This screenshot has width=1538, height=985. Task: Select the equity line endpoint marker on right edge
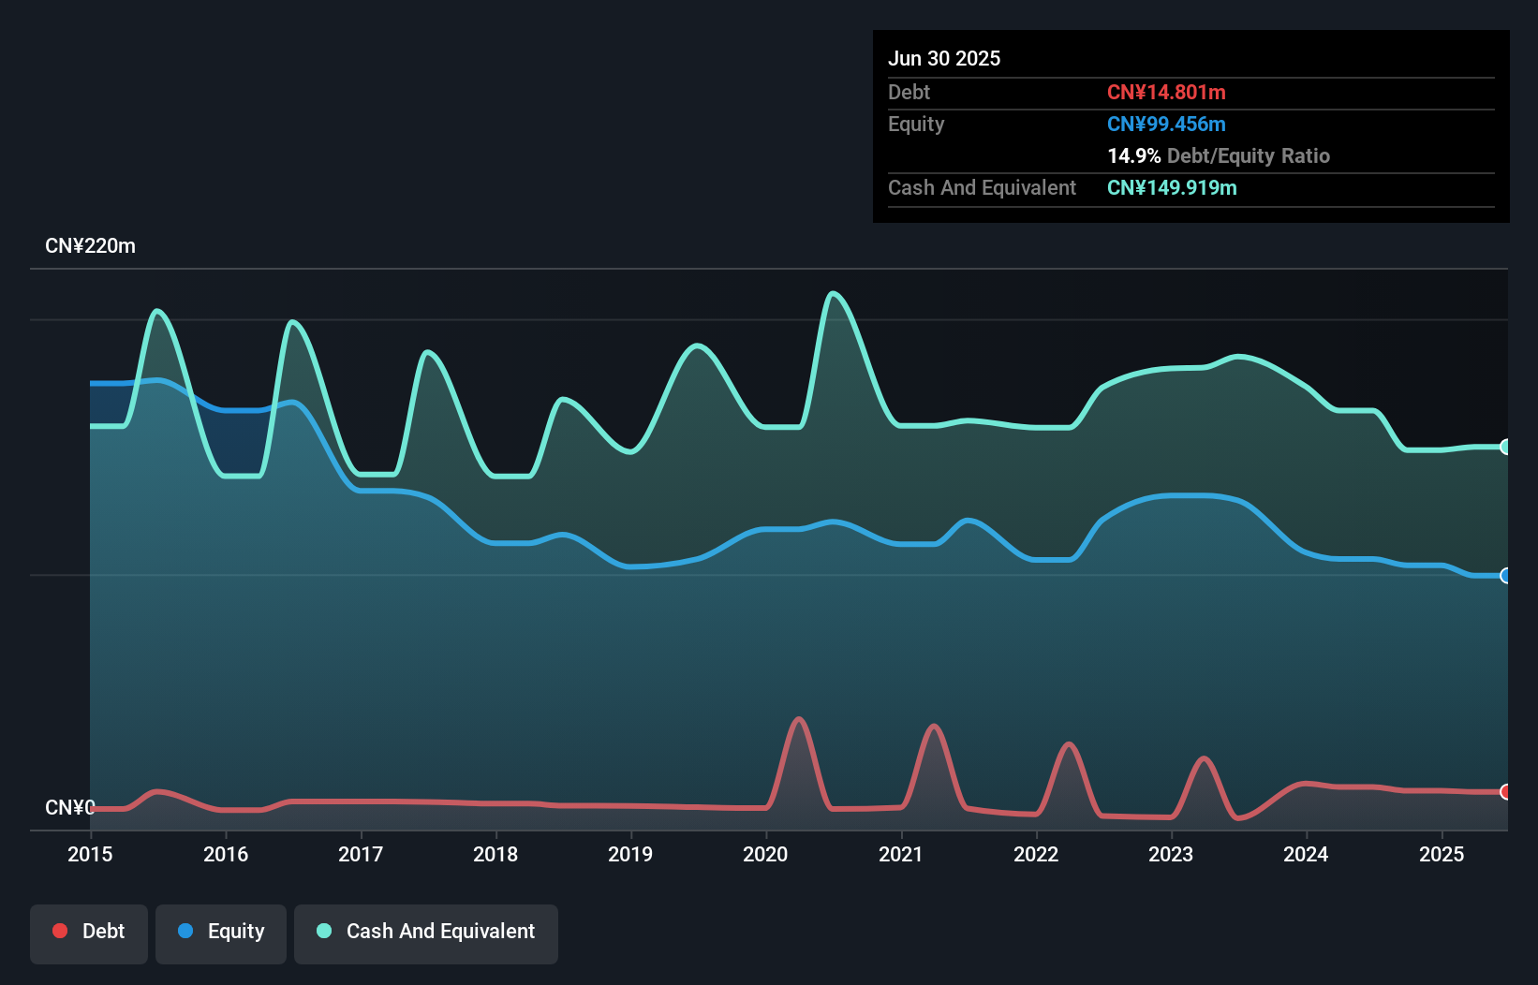point(1504,575)
